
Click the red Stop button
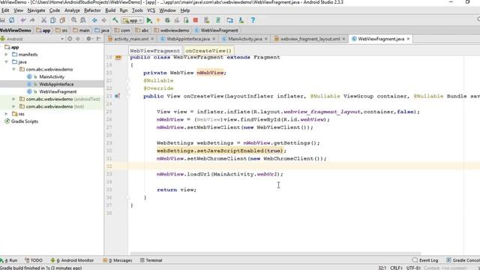pyautogui.click(x=196, y=20)
